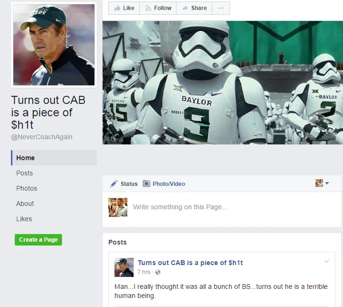Click the post author's small avatar

point(124,267)
